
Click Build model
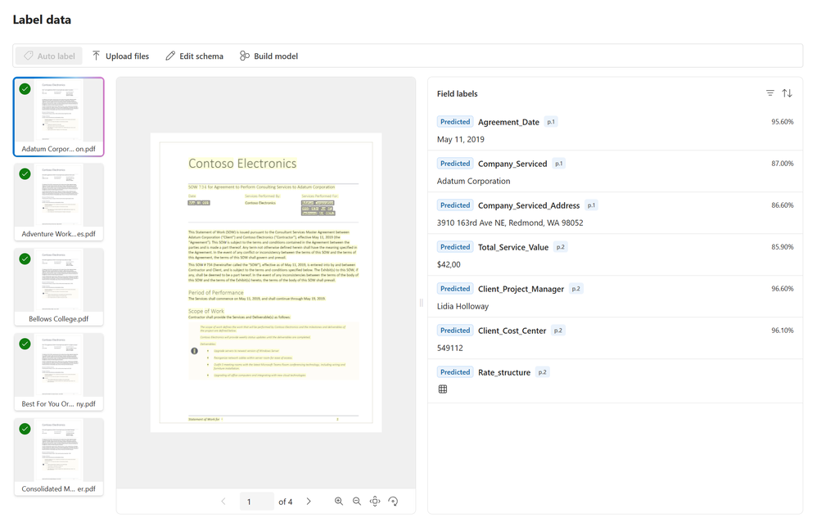pyautogui.click(x=269, y=56)
